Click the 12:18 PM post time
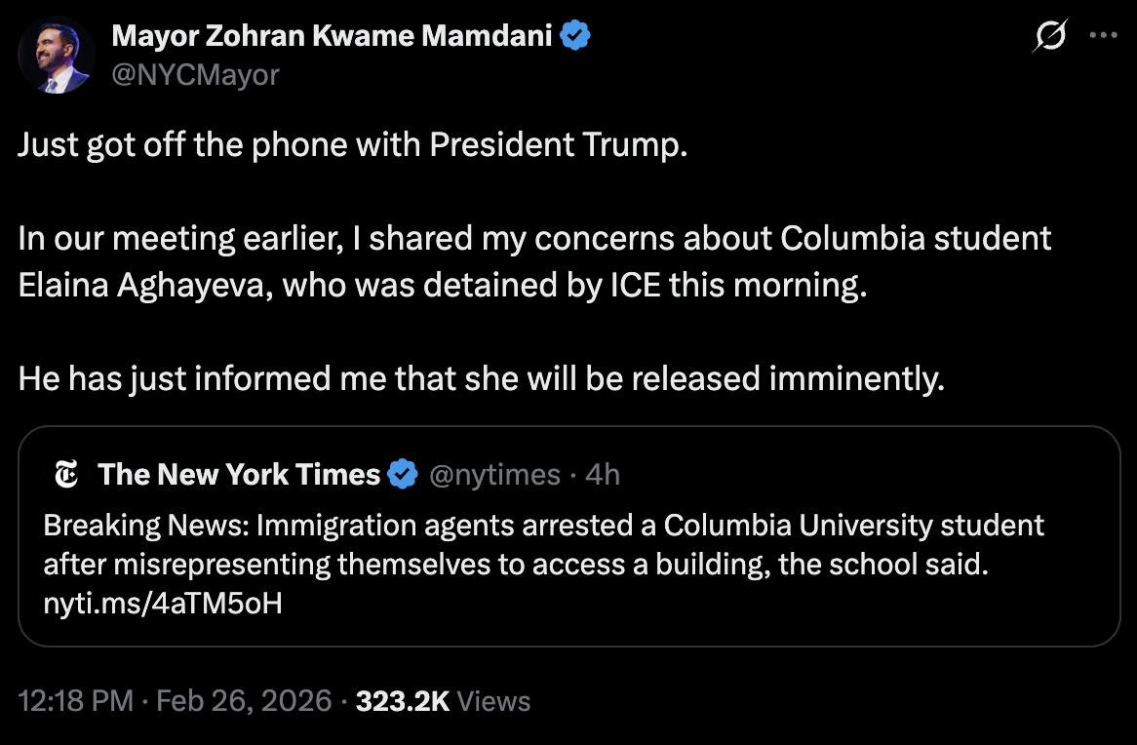 75,701
